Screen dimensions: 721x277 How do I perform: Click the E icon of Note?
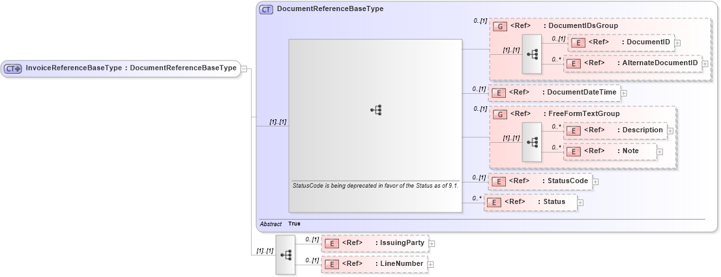click(x=574, y=151)
